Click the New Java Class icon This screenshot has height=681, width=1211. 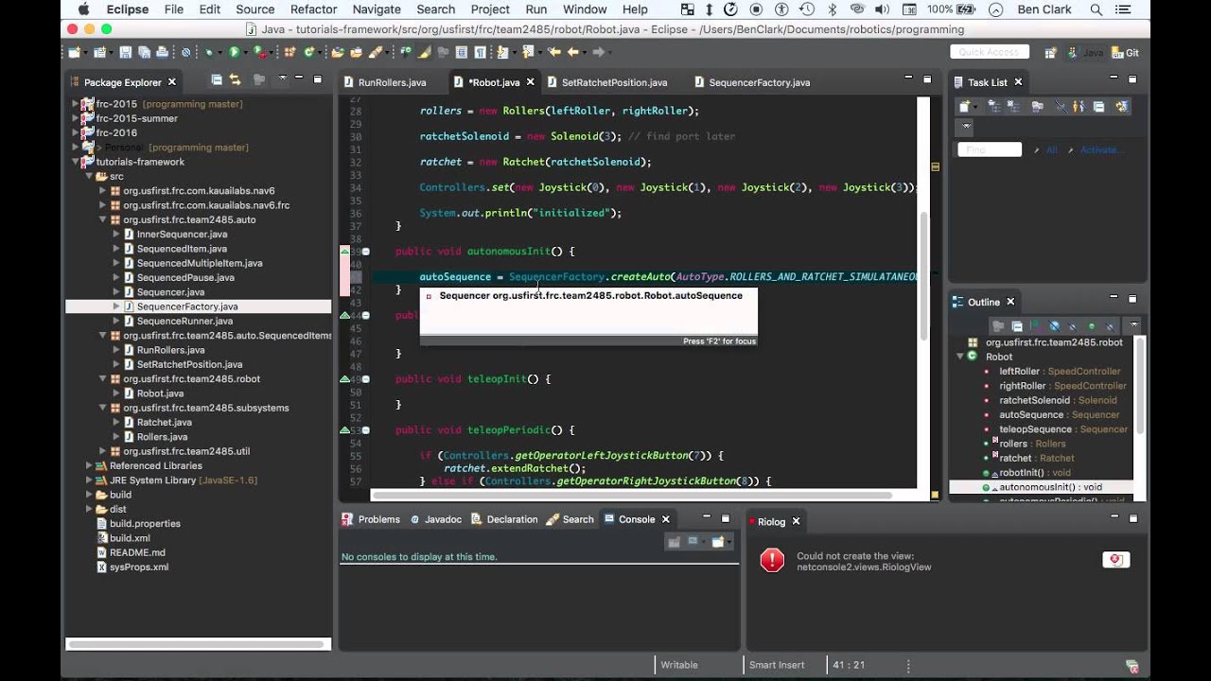point(308,53)
